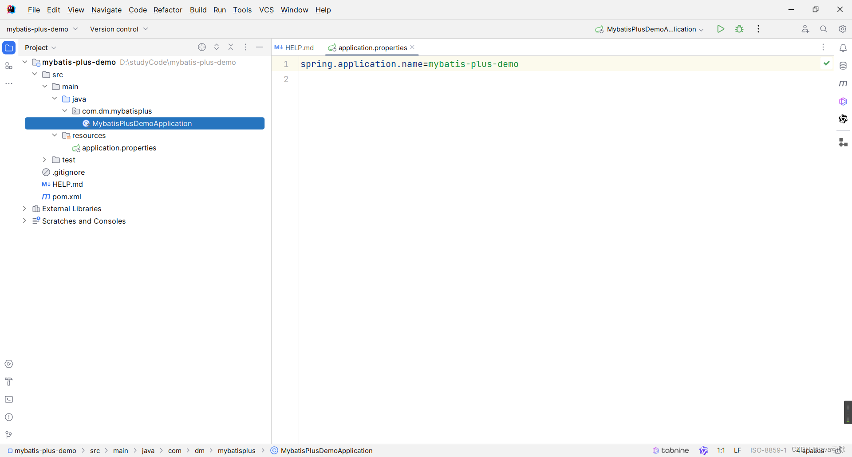
Task: Open the tabnine status bar widget
Action: pos(671,450)
